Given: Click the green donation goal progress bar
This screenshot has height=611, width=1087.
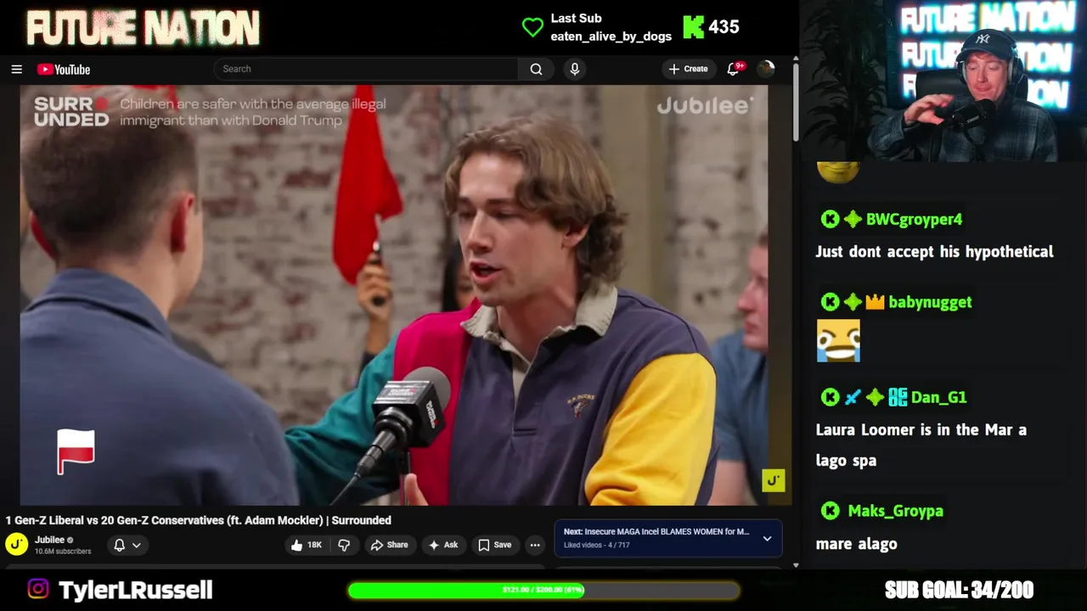Looking at the screenshot, I should (543, 590).
